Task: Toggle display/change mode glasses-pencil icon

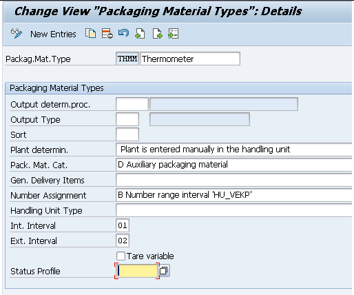Action: coord(17,34)
